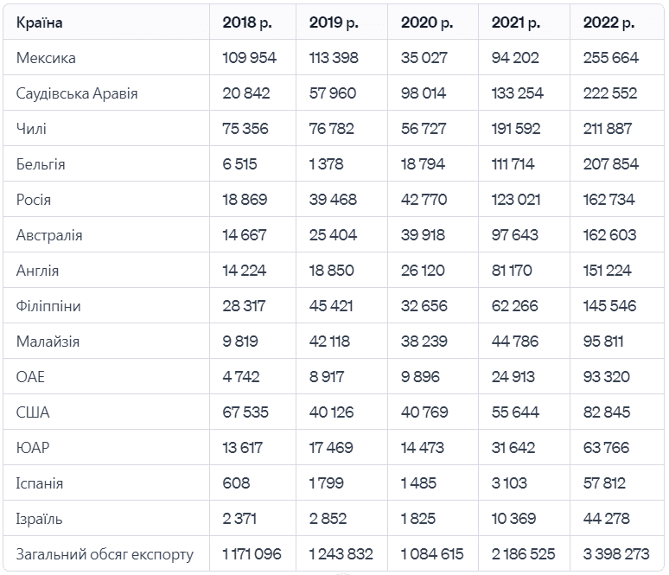
Task: Select Філіппіни 2020 value 32 656
Action: 424,305
